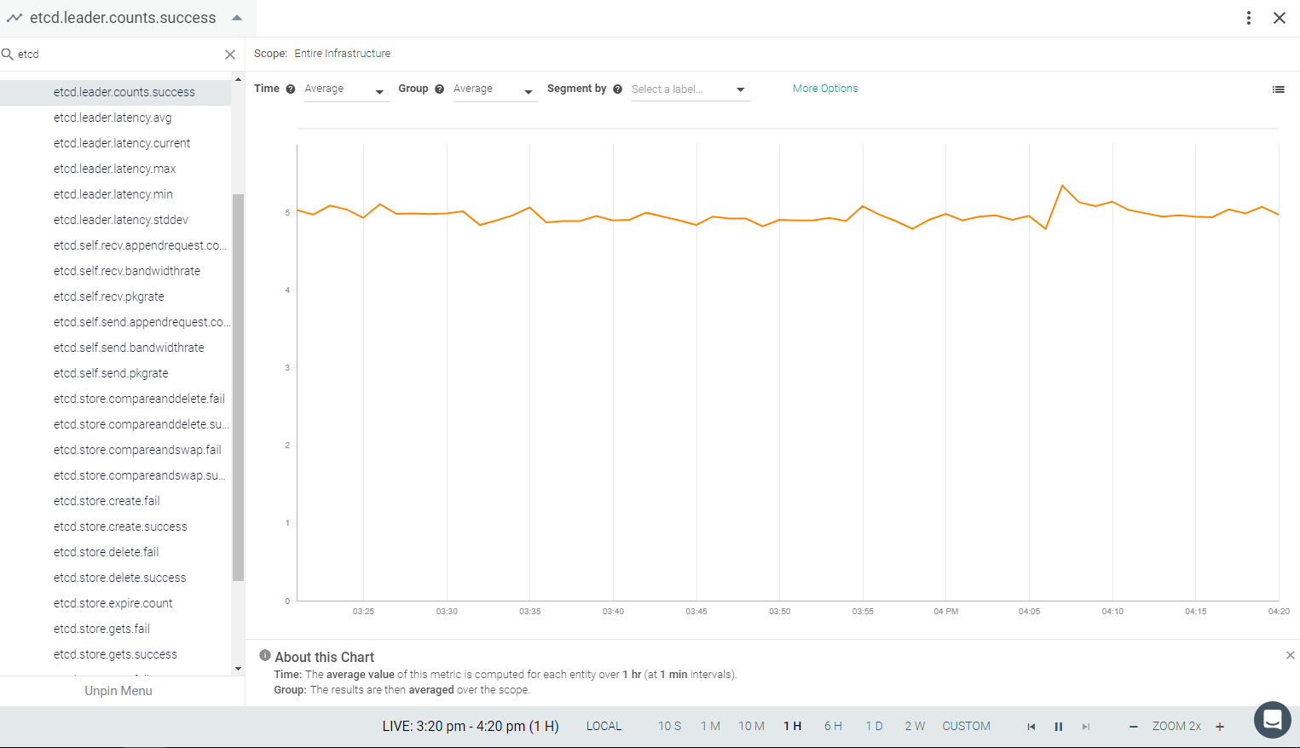Screen dimensions: 1300x748
Task: Open the Time Average dropdown
Action: (345, 89)
